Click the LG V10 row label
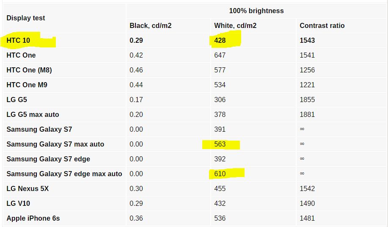 18,204
